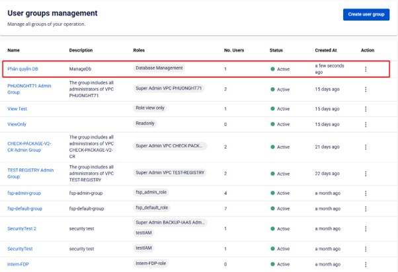The height and width of the screenshot is (272, 398).
Task: Open action menu for Intern-FDP row
Action: 366,264
